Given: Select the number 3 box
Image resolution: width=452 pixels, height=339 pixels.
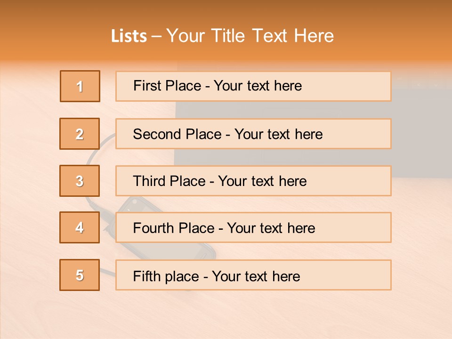Looking at the screenshot, I should click(80, 181).
